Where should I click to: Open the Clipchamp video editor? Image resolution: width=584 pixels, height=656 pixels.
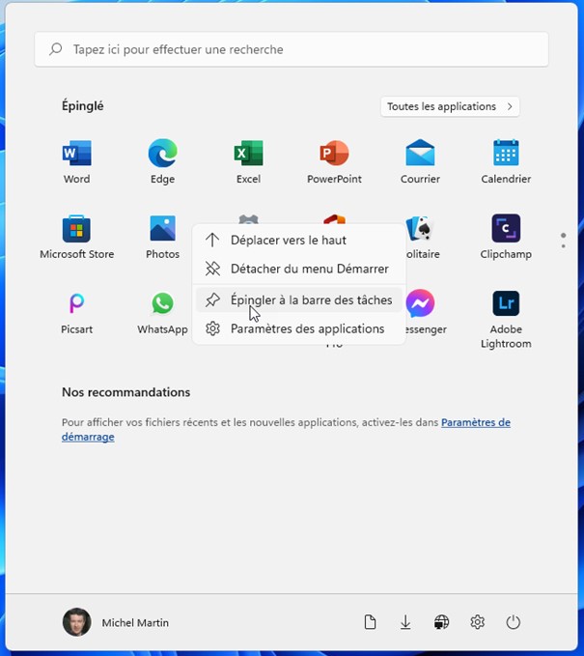click(506, 230)
